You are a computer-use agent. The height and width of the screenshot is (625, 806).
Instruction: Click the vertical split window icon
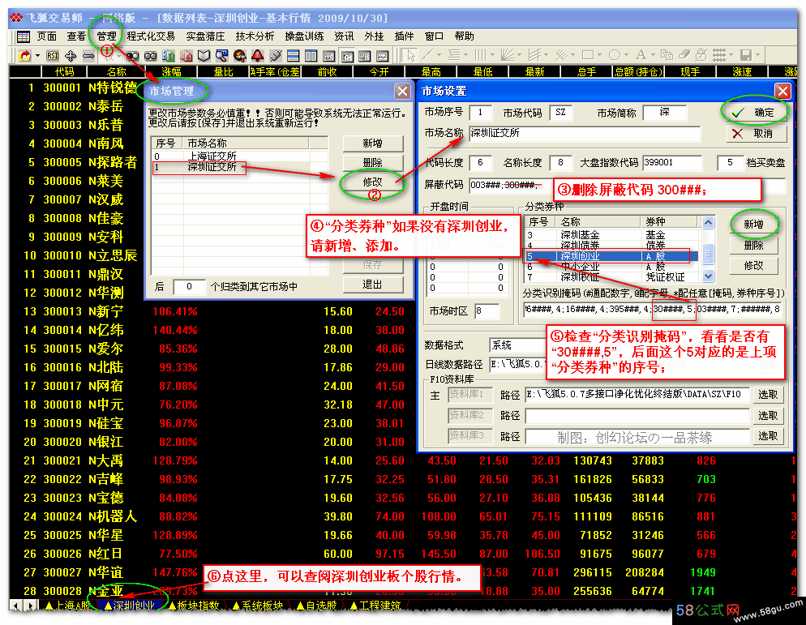311,55
